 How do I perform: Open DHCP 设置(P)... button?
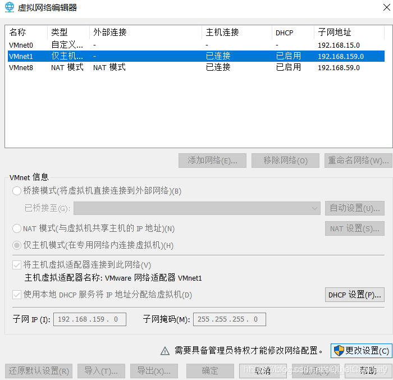pos(355,295)
